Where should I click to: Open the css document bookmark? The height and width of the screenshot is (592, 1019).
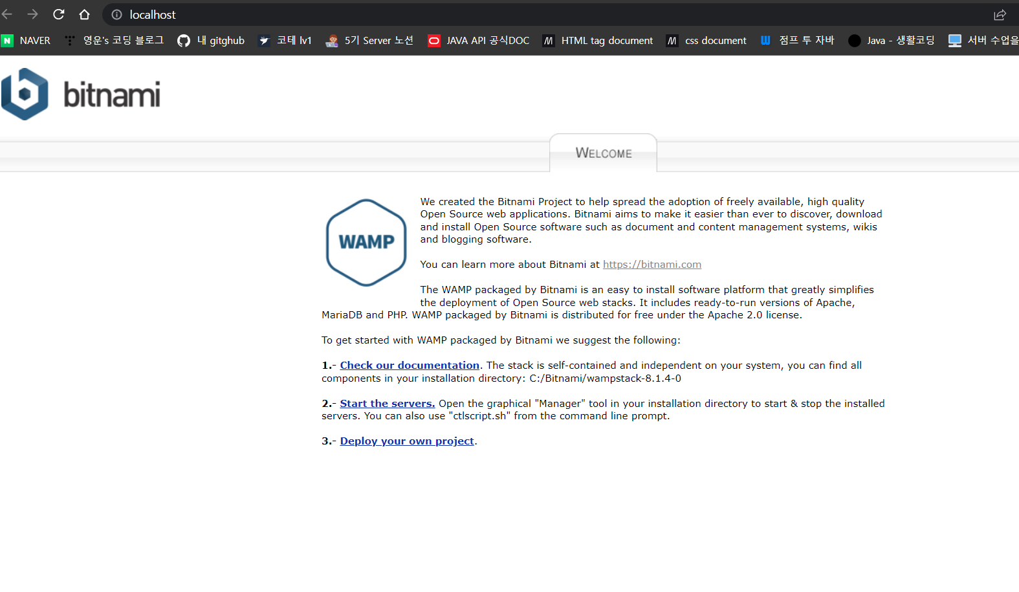(x=707, y=41)
